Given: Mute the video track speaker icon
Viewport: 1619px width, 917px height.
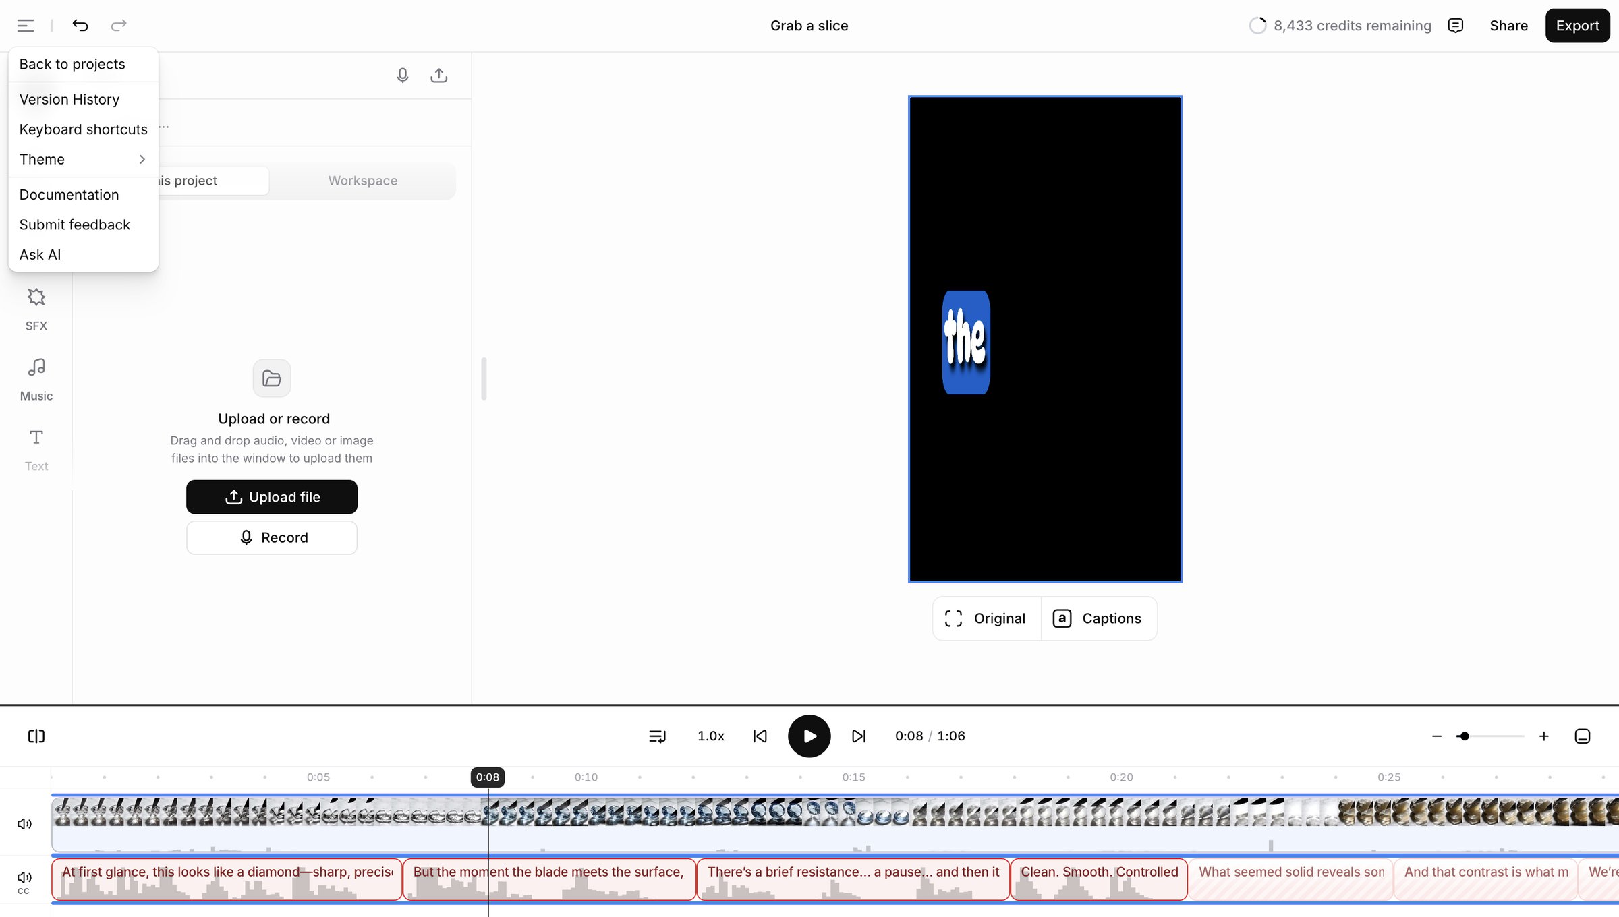Looking at the screenshot, I should pyautogui.click(x=25, y=823).
